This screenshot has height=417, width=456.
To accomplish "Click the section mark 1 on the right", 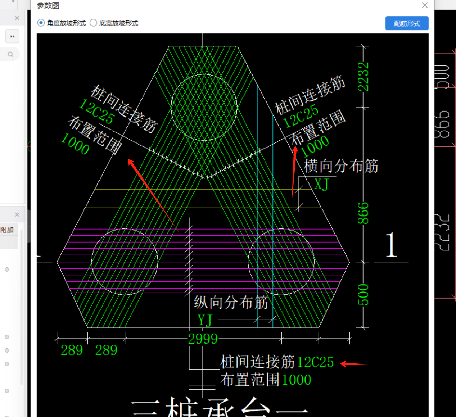I will tap(391, 245).
